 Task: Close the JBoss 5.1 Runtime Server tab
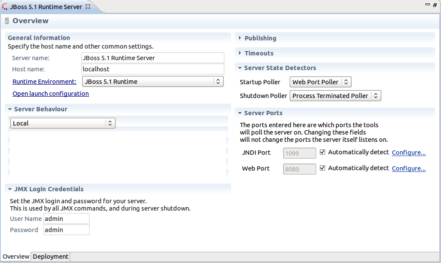pos(88,7)
